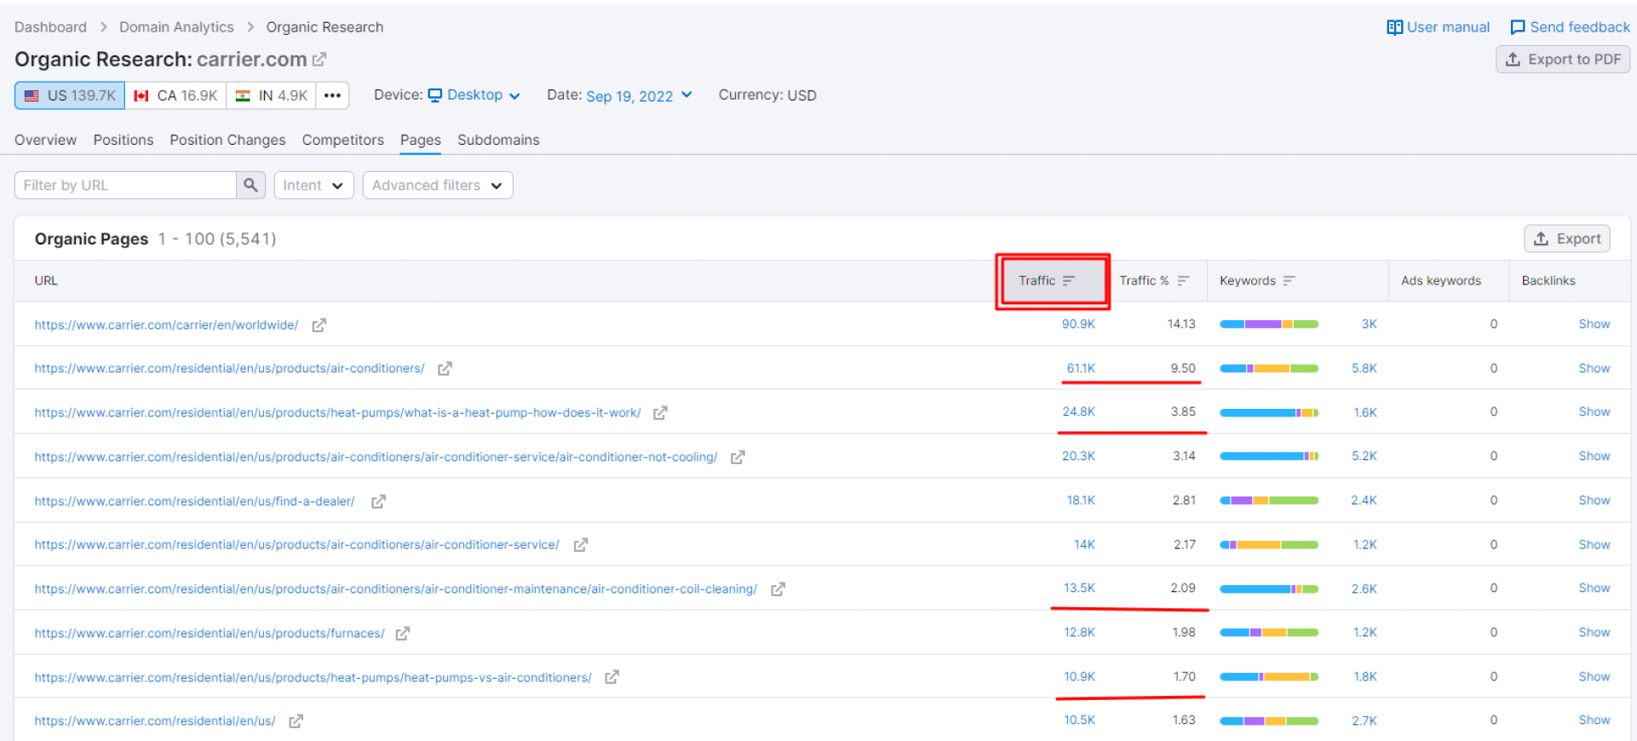
Task: Click the User manual book icon
Action: pos(1394,27)
